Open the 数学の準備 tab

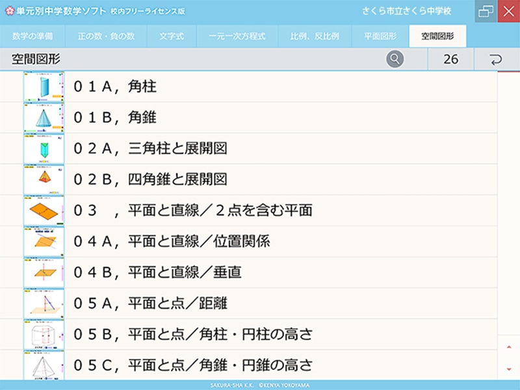click(x=36, y=36)
